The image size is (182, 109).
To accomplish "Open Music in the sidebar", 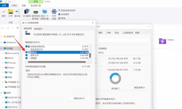I will (x=9, y=58).
